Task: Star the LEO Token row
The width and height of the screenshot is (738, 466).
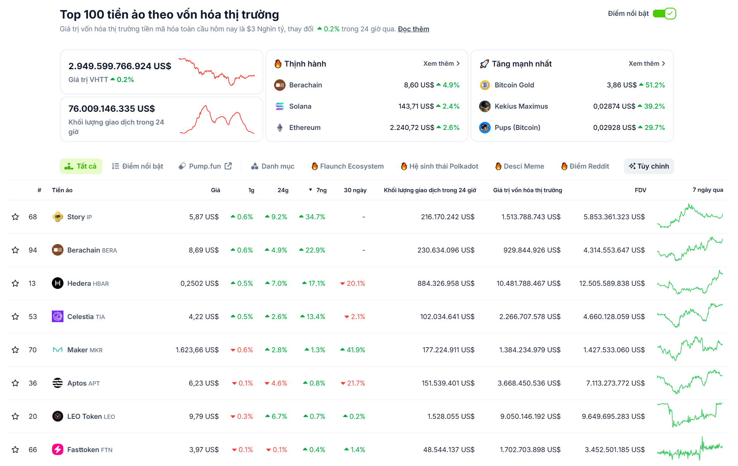Action: pos(15,416)
